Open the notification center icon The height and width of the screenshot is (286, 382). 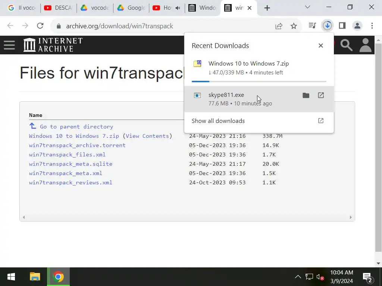(x=368, y=277)
